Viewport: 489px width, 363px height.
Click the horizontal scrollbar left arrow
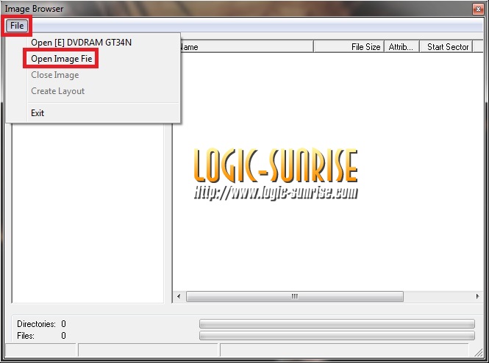[x=179, y=296]
